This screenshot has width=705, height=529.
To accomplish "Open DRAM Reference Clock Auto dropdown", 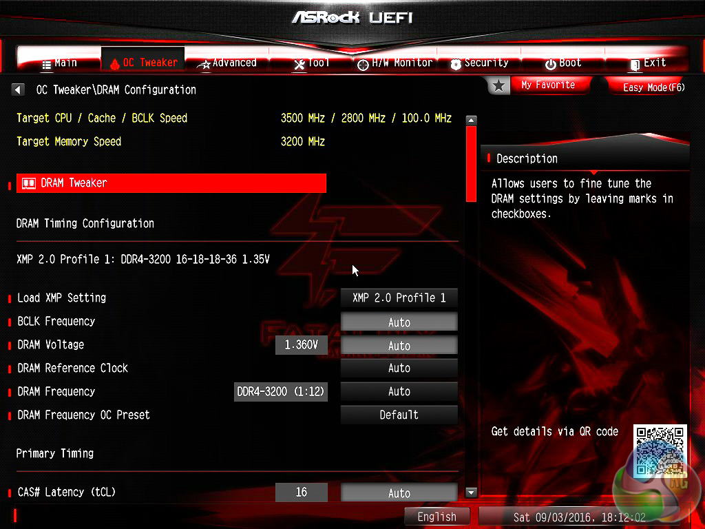I will pos(399,368).
